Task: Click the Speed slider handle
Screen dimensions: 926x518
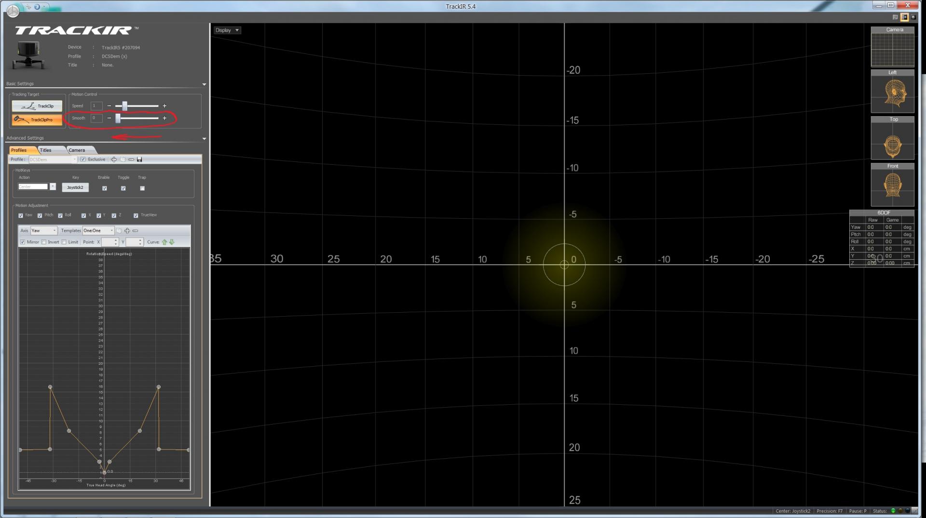Action: [124, 106]
